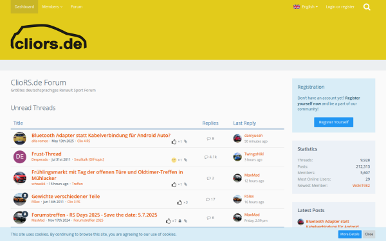Click "Register yourself now" text link
Viewport: 386px width, 241px height.
pyautogui.click(x=329, y=101)
